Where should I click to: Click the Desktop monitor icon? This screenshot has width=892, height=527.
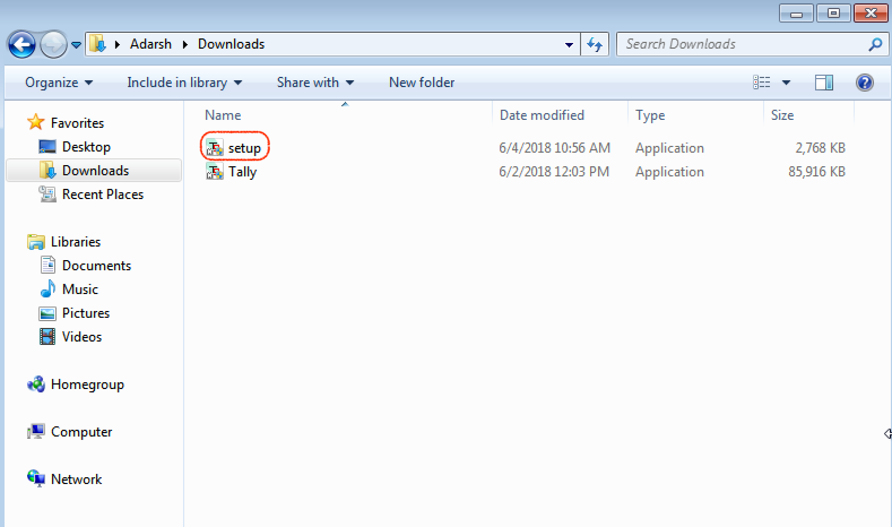click(47, 147)
